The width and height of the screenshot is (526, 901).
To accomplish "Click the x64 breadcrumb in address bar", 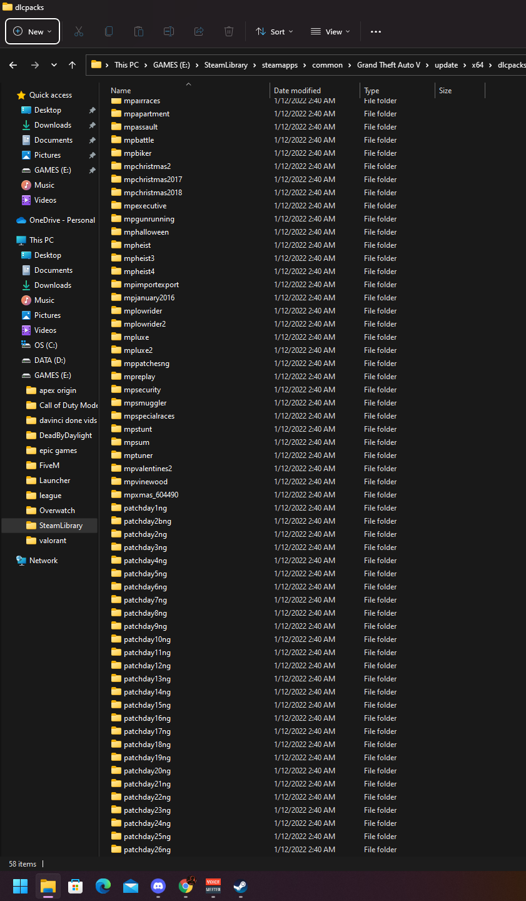I will (478, 65).
